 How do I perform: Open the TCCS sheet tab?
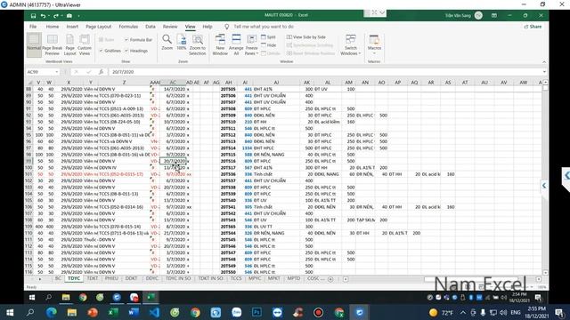(236, 278)
